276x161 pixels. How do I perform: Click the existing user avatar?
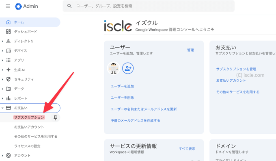pyautogui.click(x=114, y=68)
